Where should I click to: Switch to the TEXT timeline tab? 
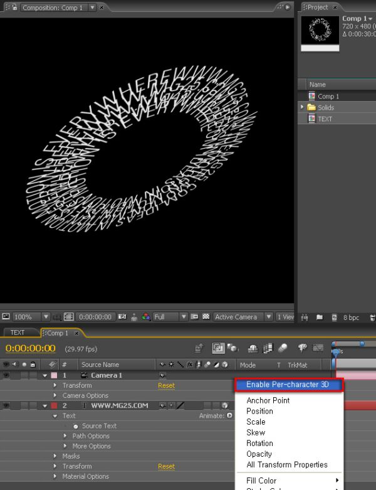point(17,333)
